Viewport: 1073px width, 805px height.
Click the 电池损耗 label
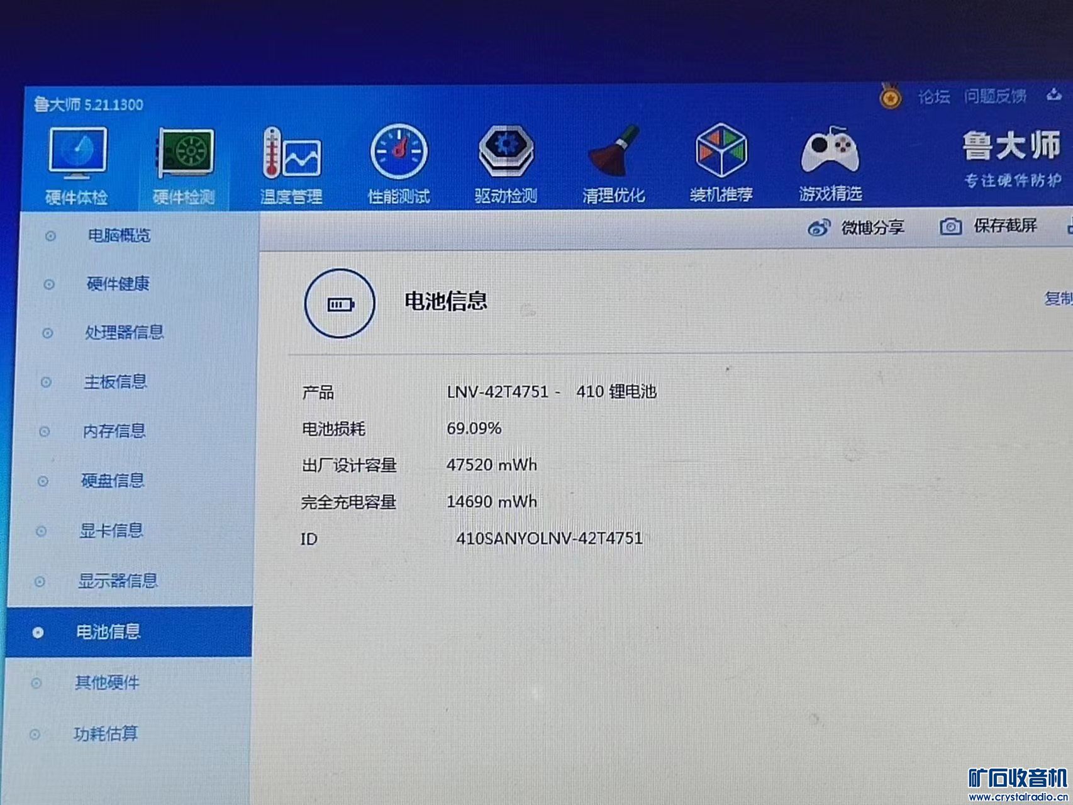[x=333, y=429]
